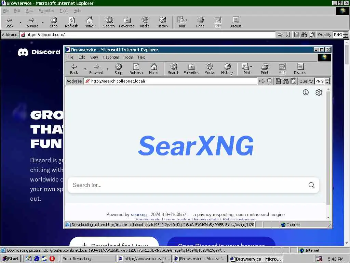350x263 pixels.
Task: Open Discuss in the Discord window toolbar
Action: click(235, 23)
